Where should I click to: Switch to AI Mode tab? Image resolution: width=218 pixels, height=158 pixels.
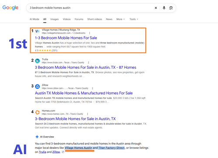point(34,19)
